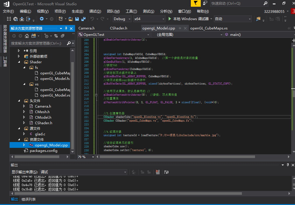Click Collapse All icon in Solution Explorer
Screen dimensions: 295x205
62,36
